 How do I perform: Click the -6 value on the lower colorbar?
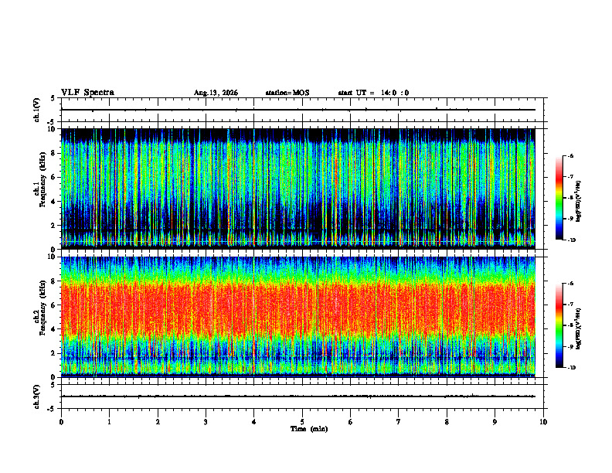[x=571, y=284]
